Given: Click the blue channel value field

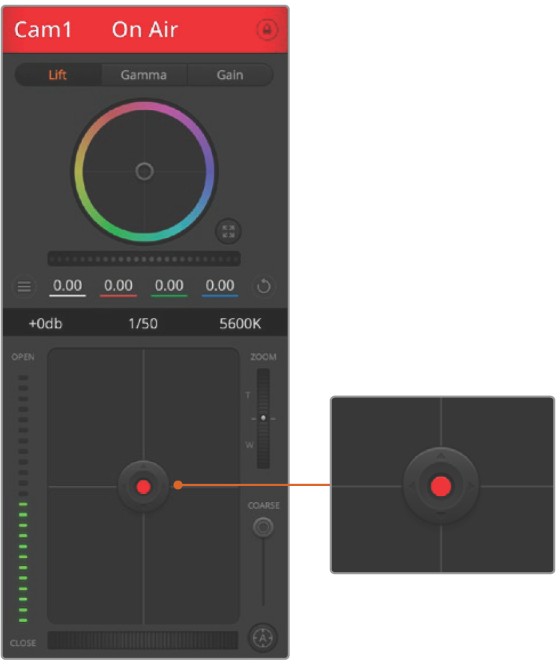Looking at the screenshot, I should (x=219, y=286).
